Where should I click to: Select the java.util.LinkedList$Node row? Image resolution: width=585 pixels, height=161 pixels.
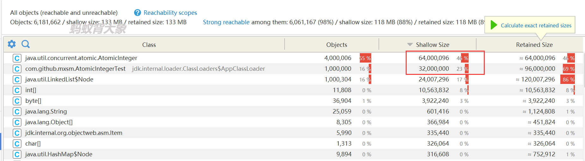[293, 79]
